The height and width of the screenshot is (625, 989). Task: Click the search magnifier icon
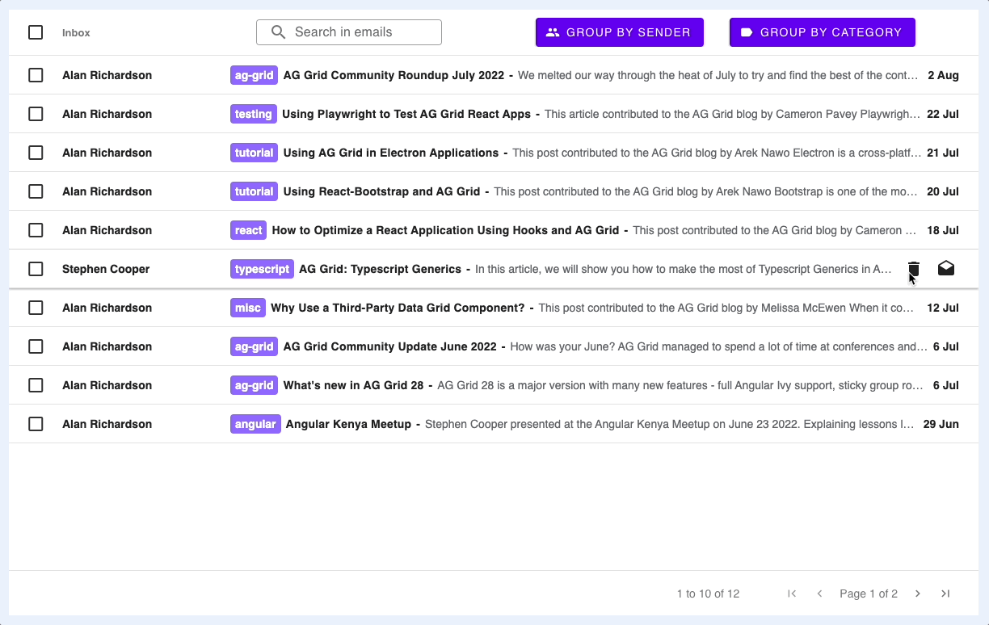(278, 31)
